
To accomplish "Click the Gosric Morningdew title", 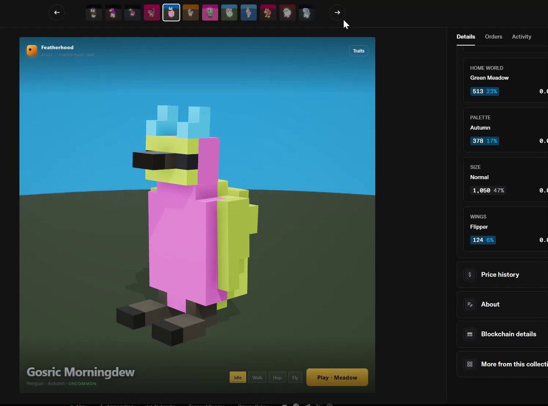I will point(80,372).
